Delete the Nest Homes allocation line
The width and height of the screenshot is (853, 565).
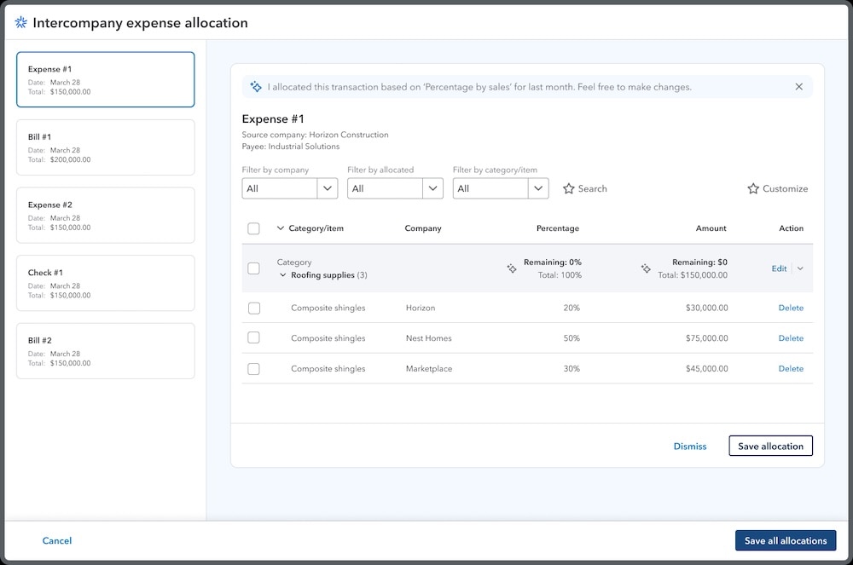791,338
